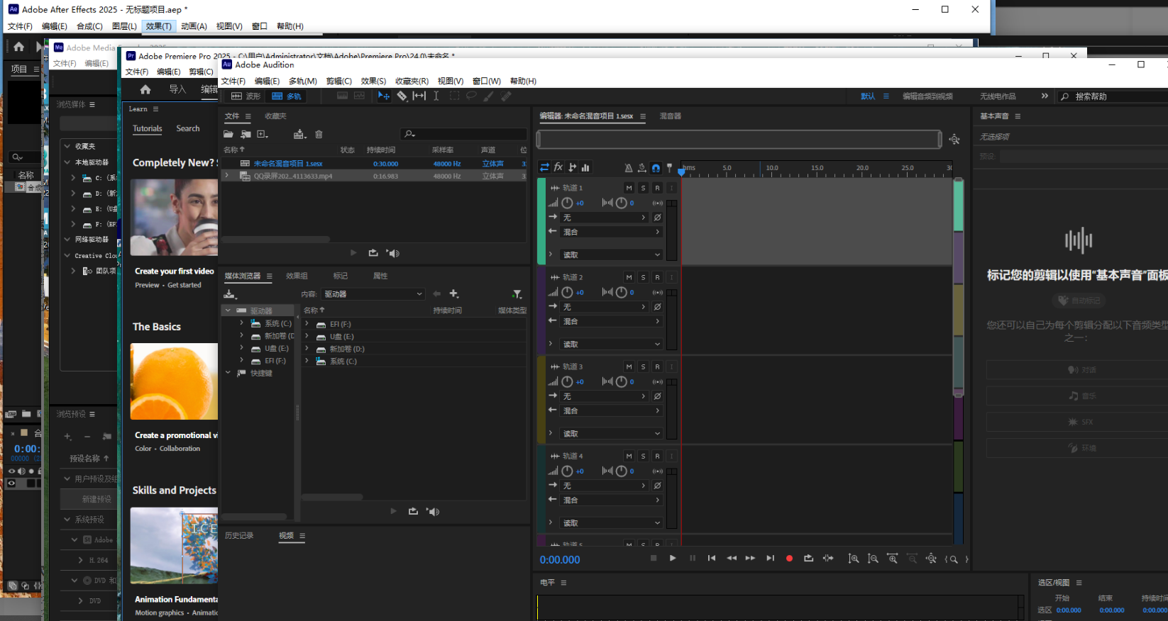Open Track 1 output dropdown showing 混合

611,232
